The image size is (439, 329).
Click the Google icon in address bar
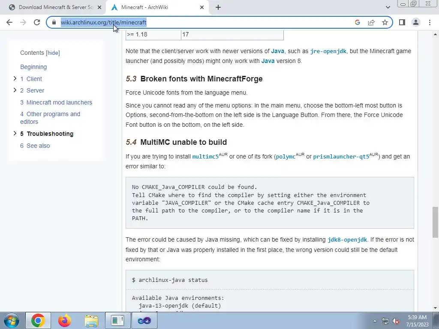point(357,22)
